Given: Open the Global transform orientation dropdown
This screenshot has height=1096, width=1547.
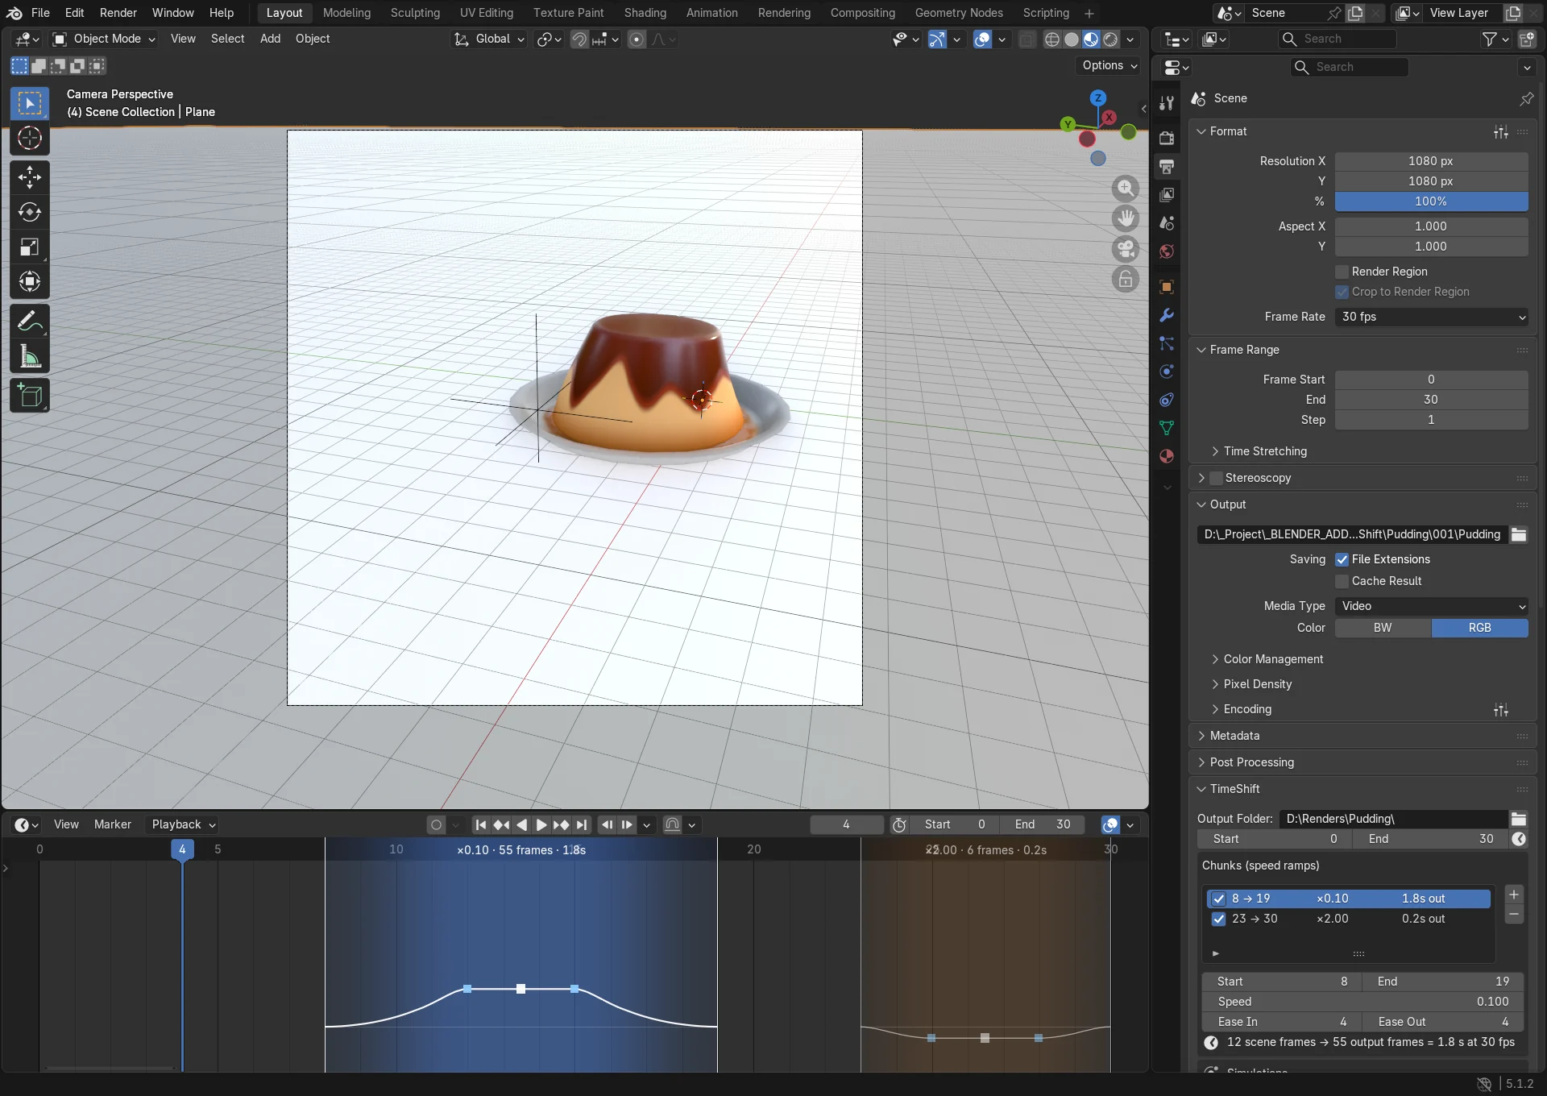Looking at the screenshot, I should pos(489,39).
